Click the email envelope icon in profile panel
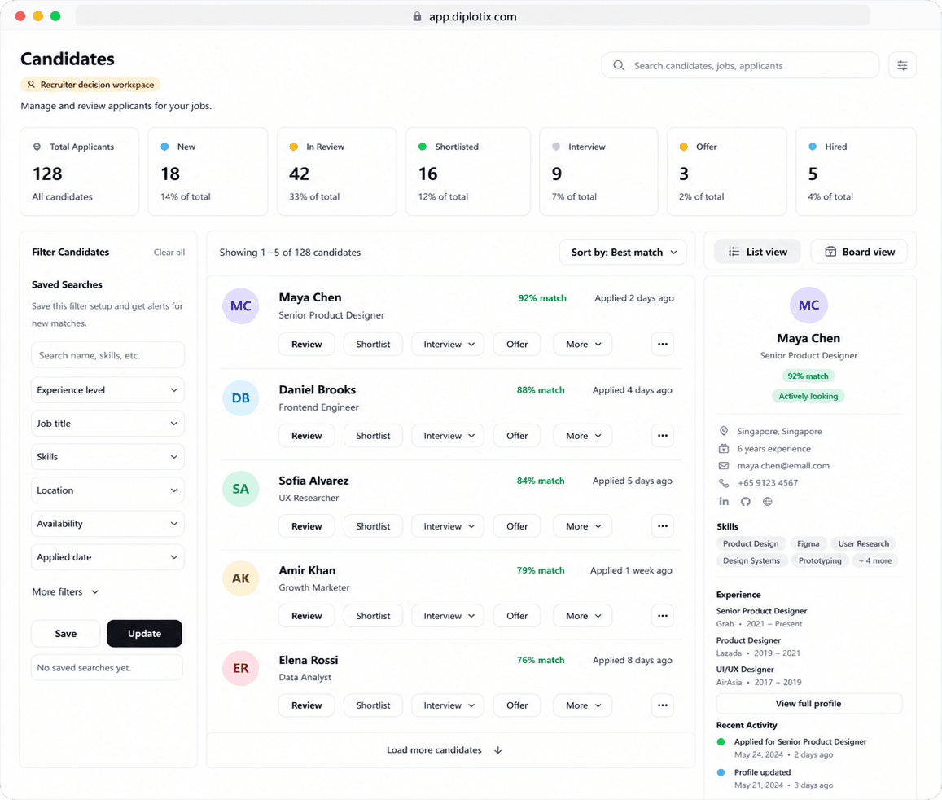The width and height of the screenshot is (942, 800). (724, 466)
